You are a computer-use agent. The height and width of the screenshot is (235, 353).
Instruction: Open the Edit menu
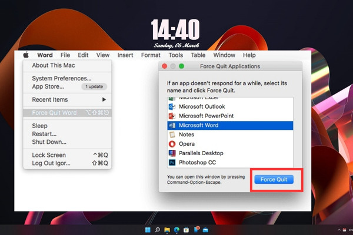pos(83,55)
